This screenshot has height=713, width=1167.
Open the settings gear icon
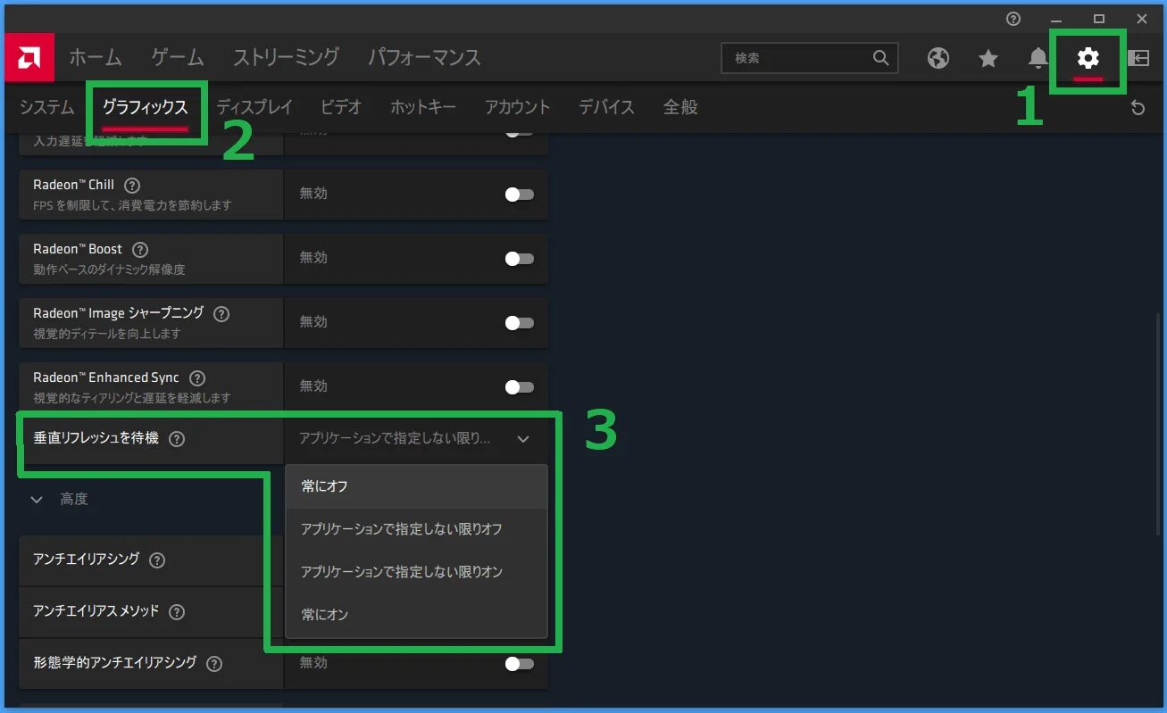[1088, 58]
